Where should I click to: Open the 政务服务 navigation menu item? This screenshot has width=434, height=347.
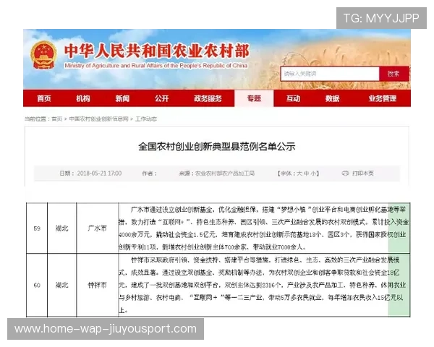point(208,98)
